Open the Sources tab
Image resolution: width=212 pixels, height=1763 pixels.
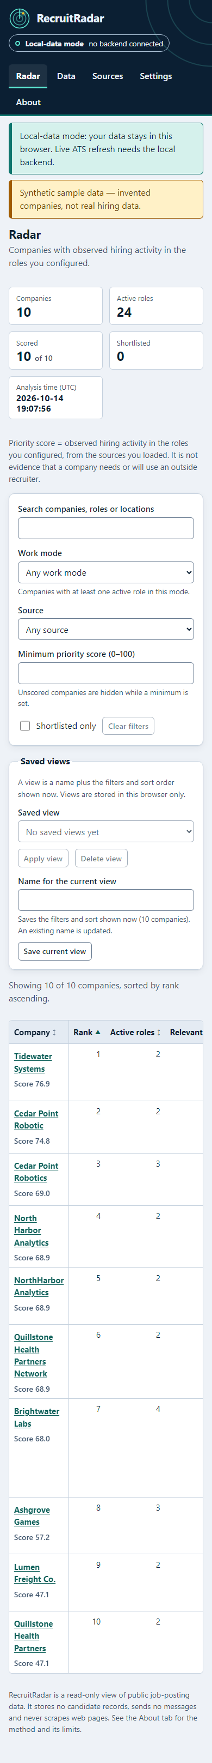[108, 76]
